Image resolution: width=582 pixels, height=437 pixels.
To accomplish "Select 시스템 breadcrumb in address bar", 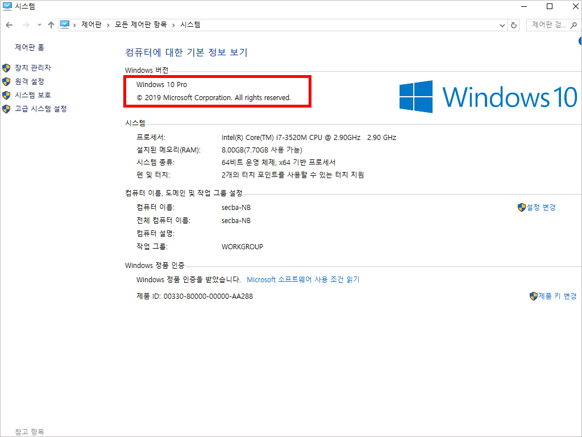I will (190, 24).
